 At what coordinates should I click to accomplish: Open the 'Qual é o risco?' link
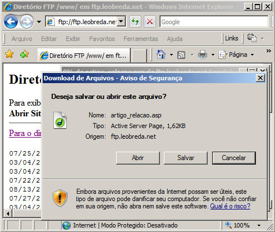230,206
